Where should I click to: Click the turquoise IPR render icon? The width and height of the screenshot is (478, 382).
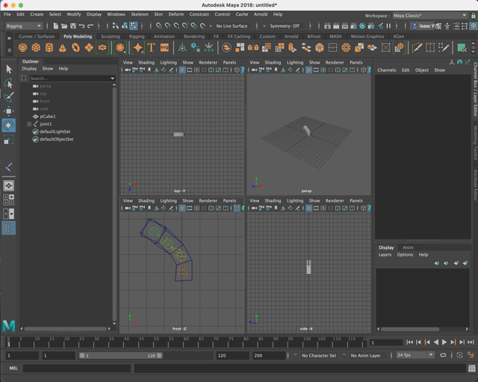tap(362, 26)
